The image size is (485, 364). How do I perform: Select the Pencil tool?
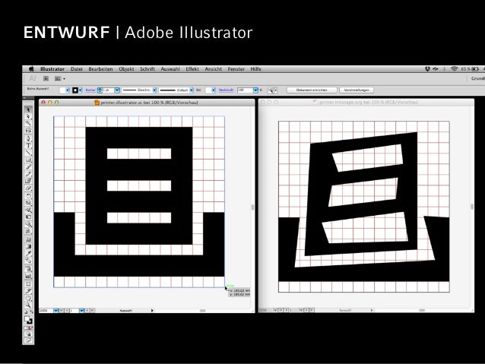(28, 174)
